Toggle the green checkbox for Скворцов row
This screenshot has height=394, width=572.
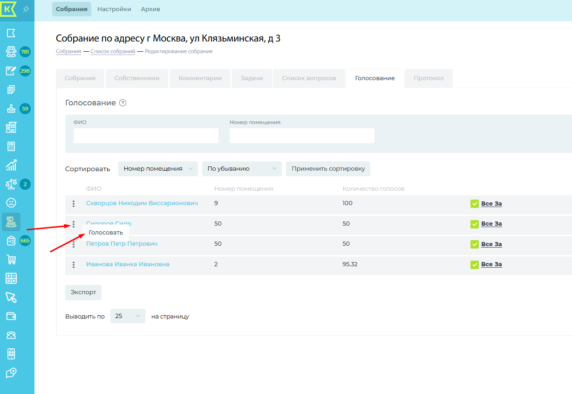click(474, 204)
